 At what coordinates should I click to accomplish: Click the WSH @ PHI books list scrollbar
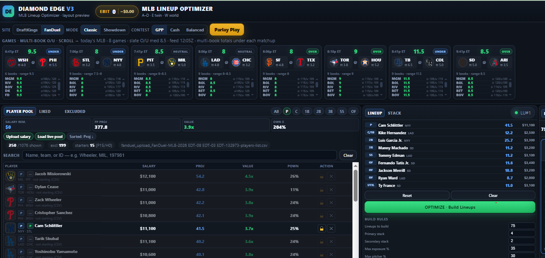(x=59, y=87)
